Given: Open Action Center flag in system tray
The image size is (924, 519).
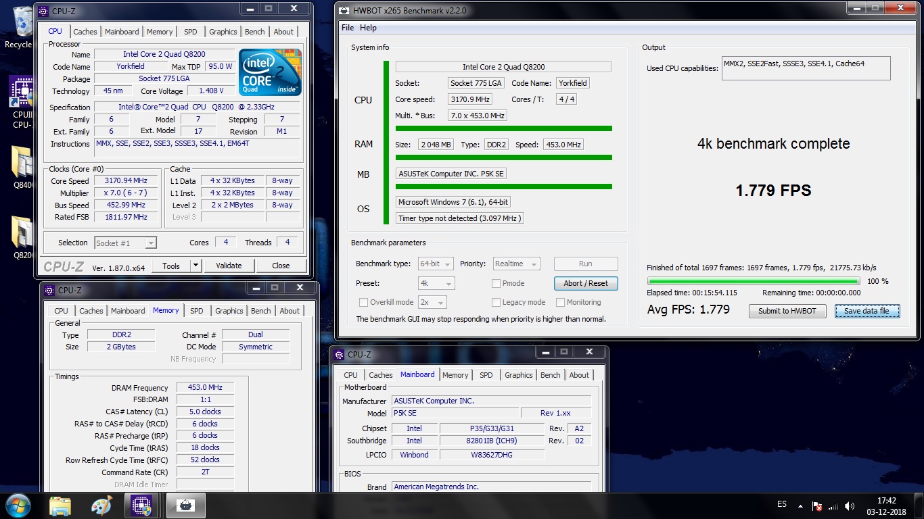Looking at the screenshot, I should (x=816, y=505).
